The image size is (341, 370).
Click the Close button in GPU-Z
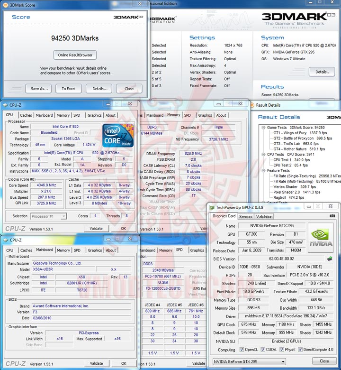pos(324,361)
